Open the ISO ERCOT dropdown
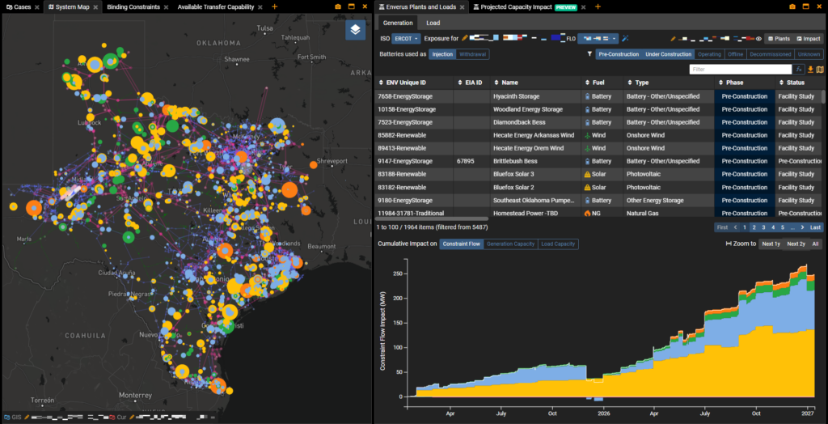828x424 pixels. pyautogui.click(x=407, y=38)
